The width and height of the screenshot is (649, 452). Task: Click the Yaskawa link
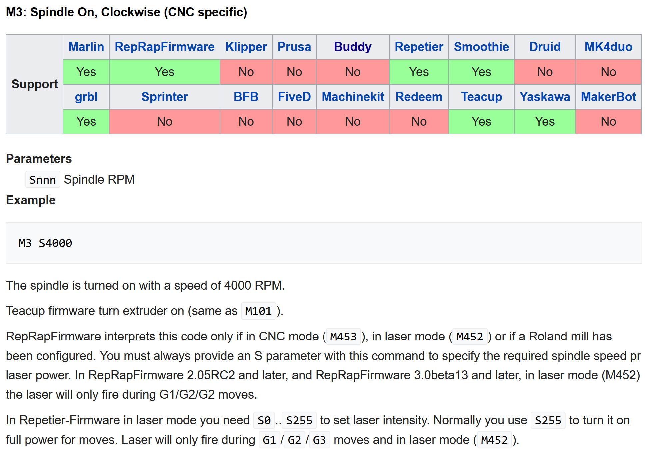(x=545, y=97)
